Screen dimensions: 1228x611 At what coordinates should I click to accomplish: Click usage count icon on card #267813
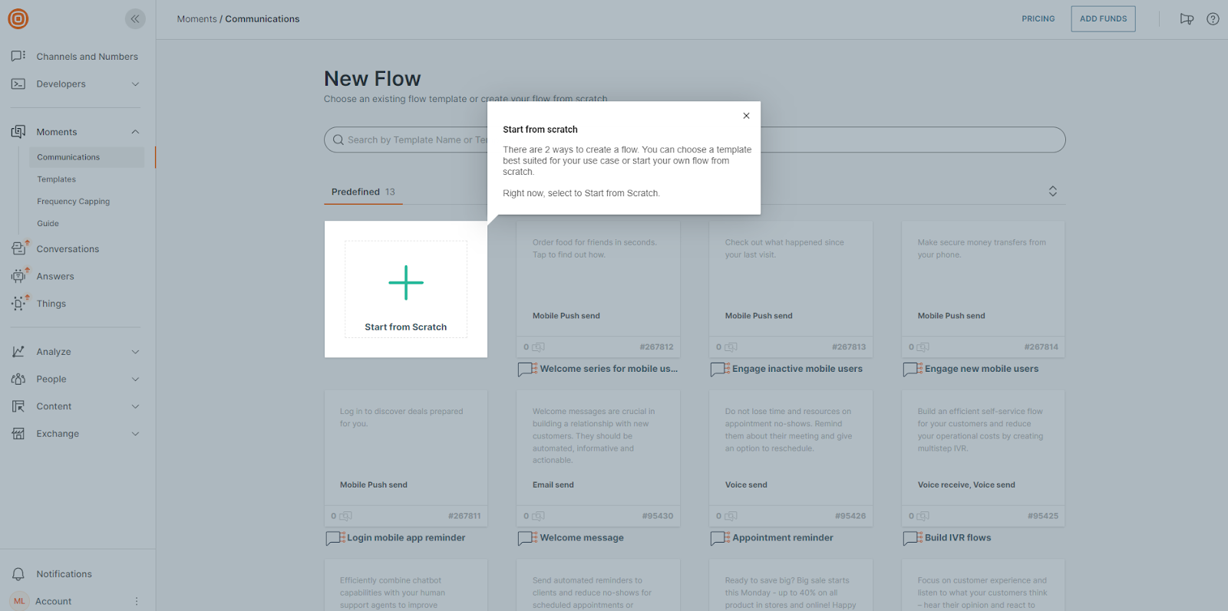pos(731,347)
